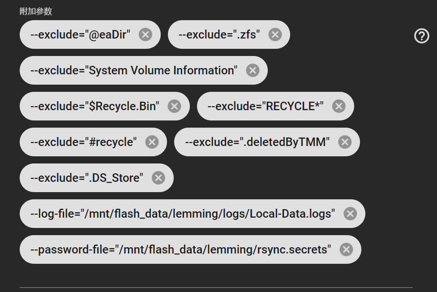Select the --exclude="RECYCLE*" chip text

point(266,106)
